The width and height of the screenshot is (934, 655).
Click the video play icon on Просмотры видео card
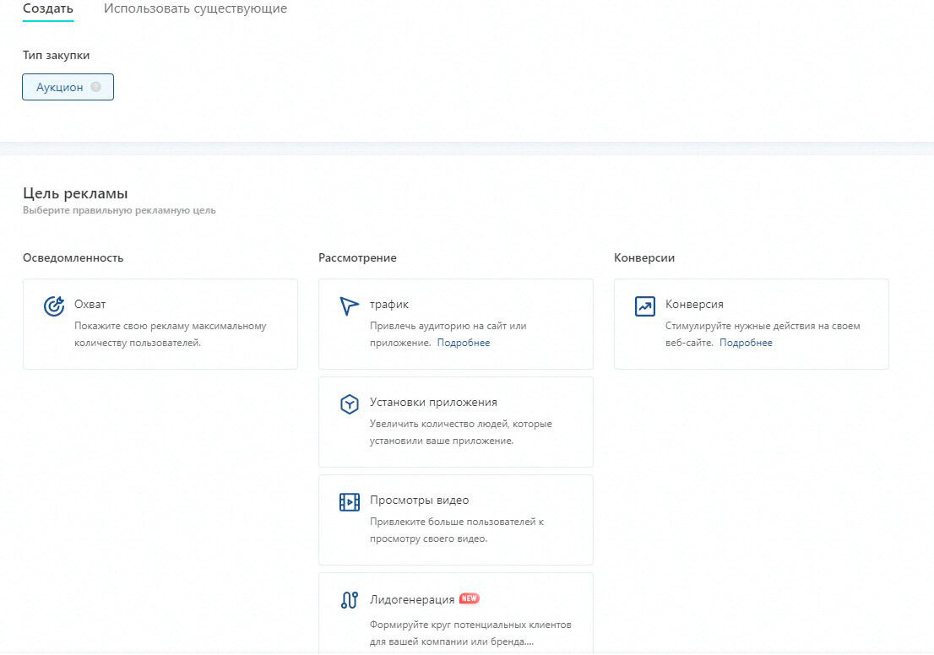pyautogui.click(x=349, y=500)
